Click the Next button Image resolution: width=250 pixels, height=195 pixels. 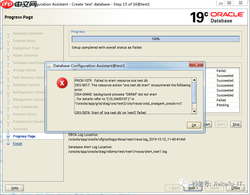click(193, 188)
